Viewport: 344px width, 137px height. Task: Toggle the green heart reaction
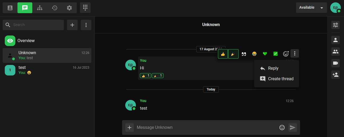click(265, 54)
